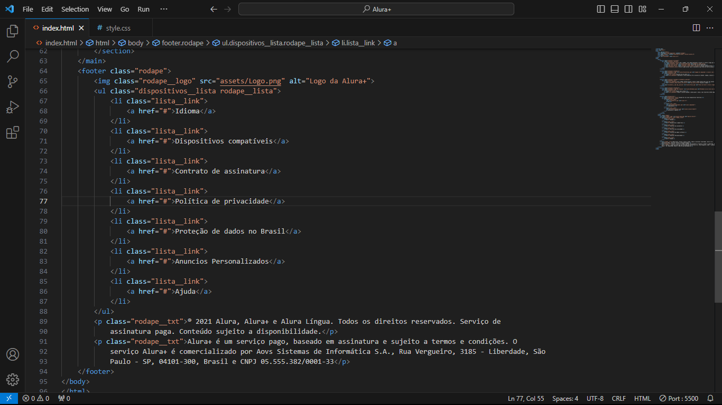Click the 'Ajuda' text on line 86
This screenshot has height=405, width=722.
click(186, 291)
